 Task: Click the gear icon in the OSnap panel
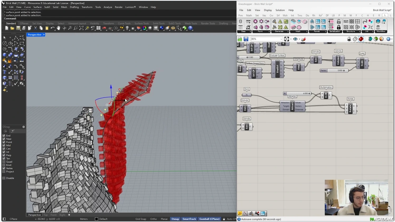click(23, 127)
